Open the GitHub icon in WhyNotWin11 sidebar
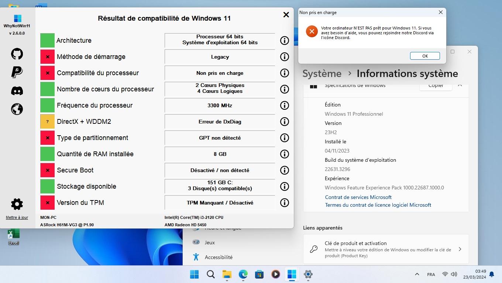This screenshot has width=502, height=283. pos(17,54)
